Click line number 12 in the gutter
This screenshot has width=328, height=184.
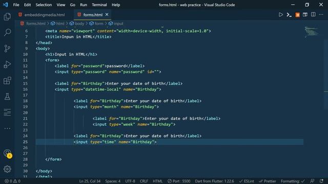coord(25,66)
